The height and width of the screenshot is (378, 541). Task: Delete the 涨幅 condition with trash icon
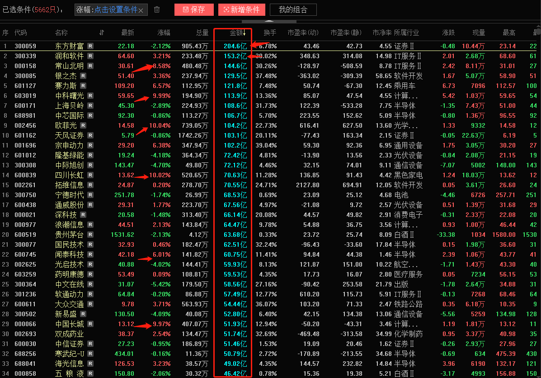click(x=157, y=9)
